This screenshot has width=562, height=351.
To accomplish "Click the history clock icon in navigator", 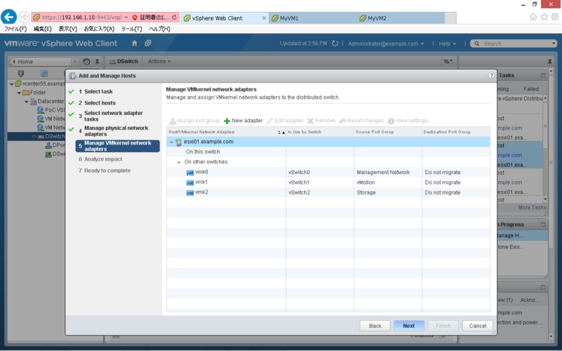I will pos(86,62).
